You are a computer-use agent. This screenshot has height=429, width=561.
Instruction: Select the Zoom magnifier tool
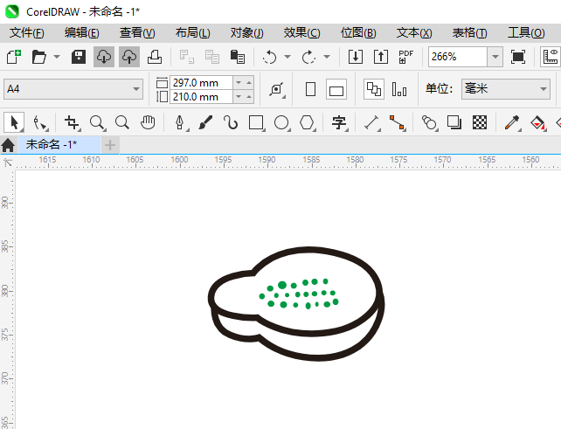click(x=97, y=122)
